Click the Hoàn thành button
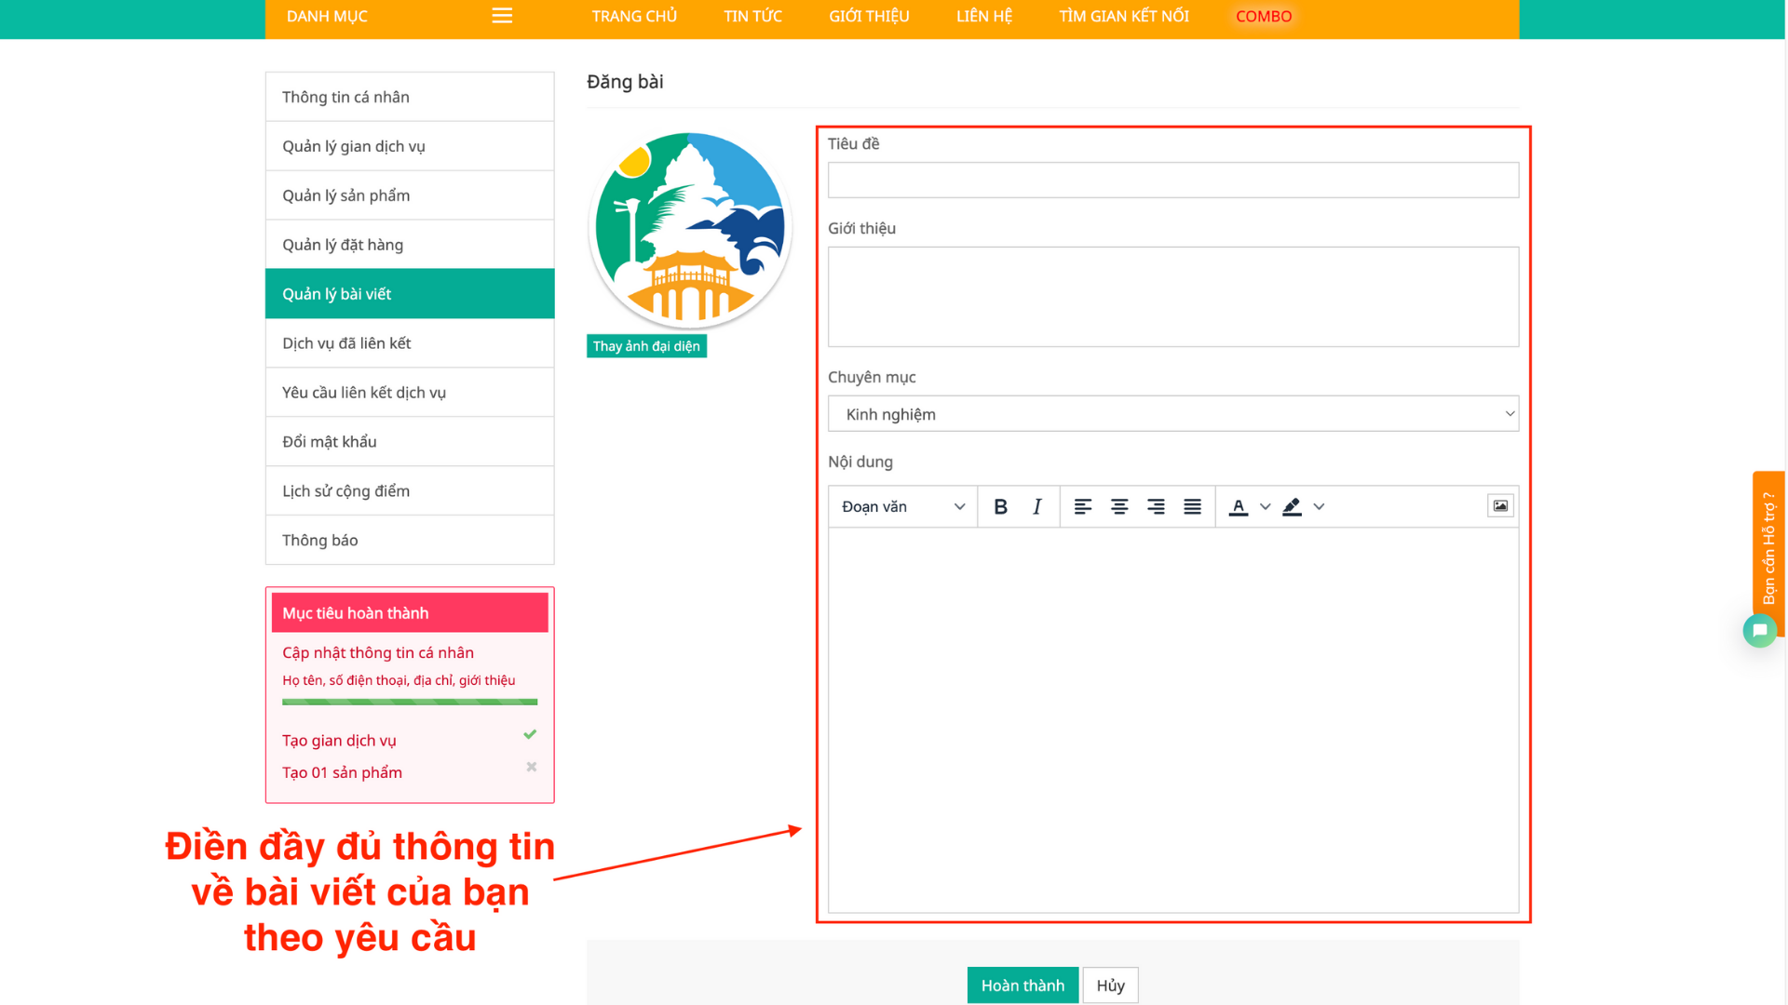 click(x=1022, y=985)
